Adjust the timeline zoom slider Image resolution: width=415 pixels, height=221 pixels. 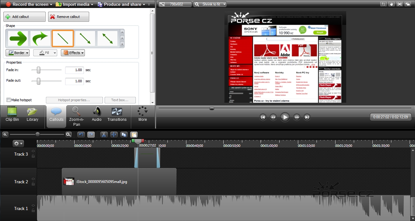[x=37, y=134]
